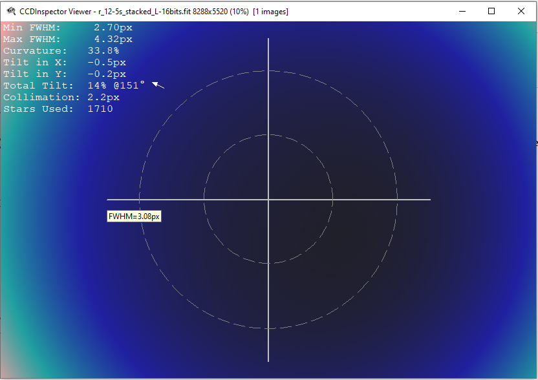Image resolution: width=538 pixels, height=380 pixels.
Task: Click the window title text r_12-5s_stacked_L-16bits.fit
Action: click(144, 12)
